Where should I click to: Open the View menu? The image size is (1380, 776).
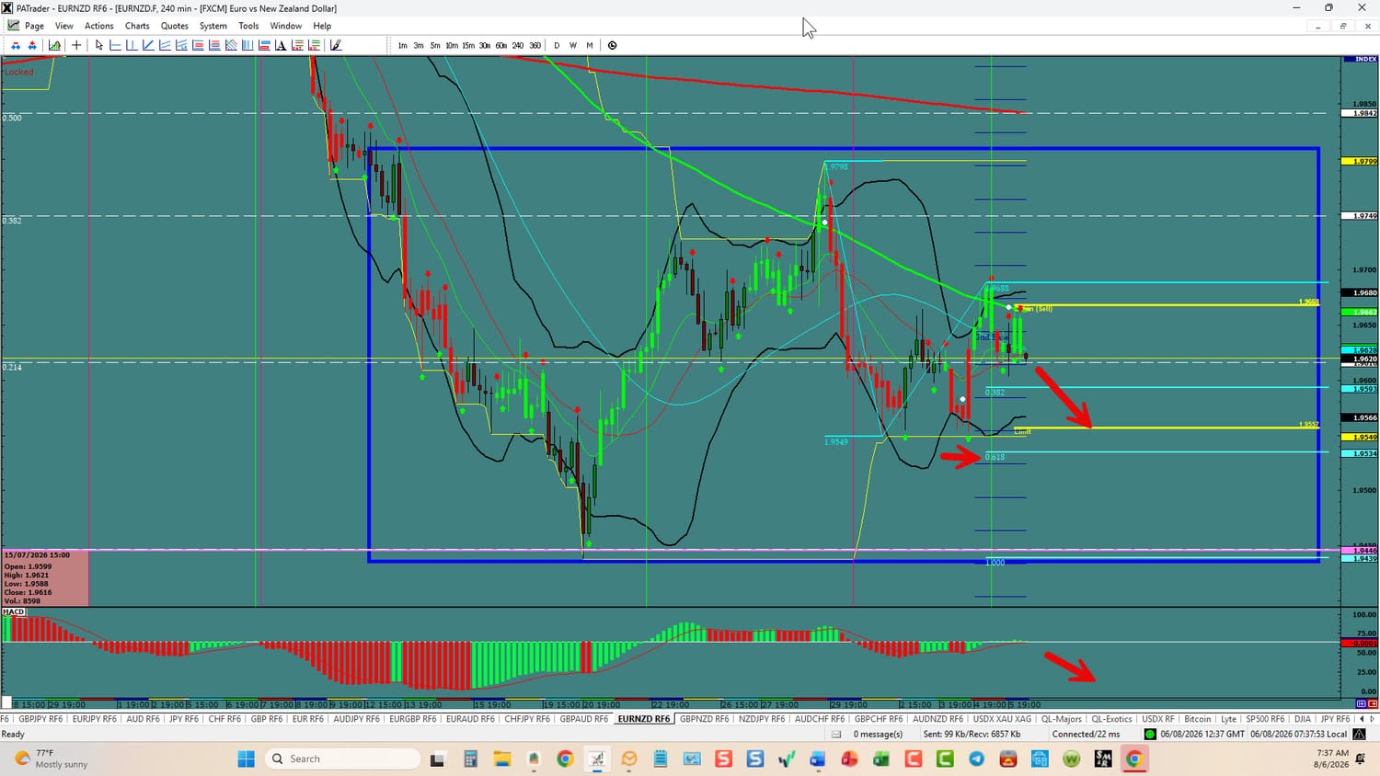pyautogui.click(x=64, y=26)
